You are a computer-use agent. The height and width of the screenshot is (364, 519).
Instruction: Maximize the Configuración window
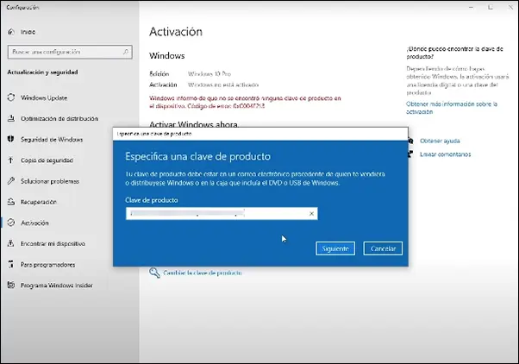point(491,7)
